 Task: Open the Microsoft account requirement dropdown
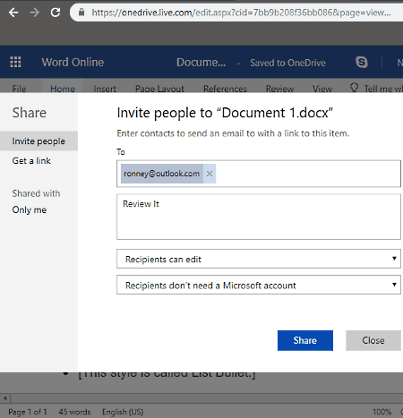pos(259,285)
